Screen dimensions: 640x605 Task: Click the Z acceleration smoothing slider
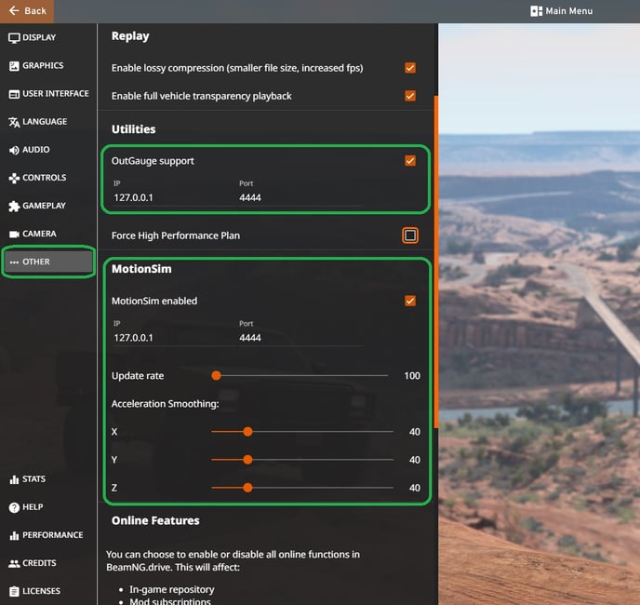coord(302,488)
